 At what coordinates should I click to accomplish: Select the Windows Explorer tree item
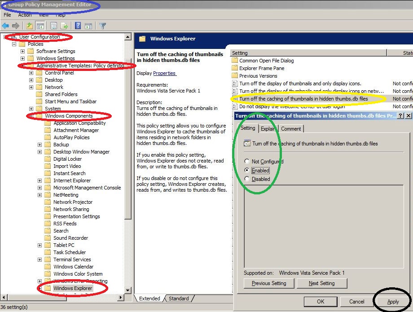[73, 288]
